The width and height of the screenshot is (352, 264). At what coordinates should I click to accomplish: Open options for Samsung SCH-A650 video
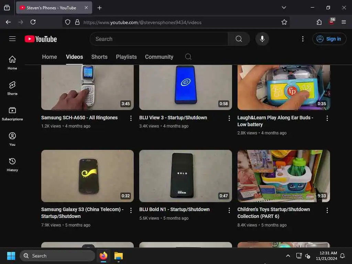pos(131,118)
